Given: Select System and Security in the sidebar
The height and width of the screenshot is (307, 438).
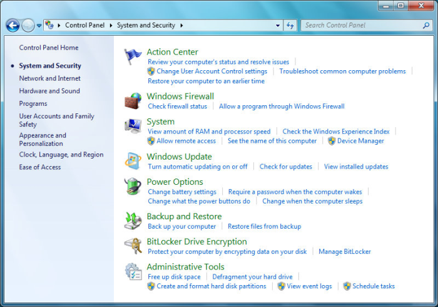Looking at the screenshot, I should pyautogui.click(x=50, y=66).
